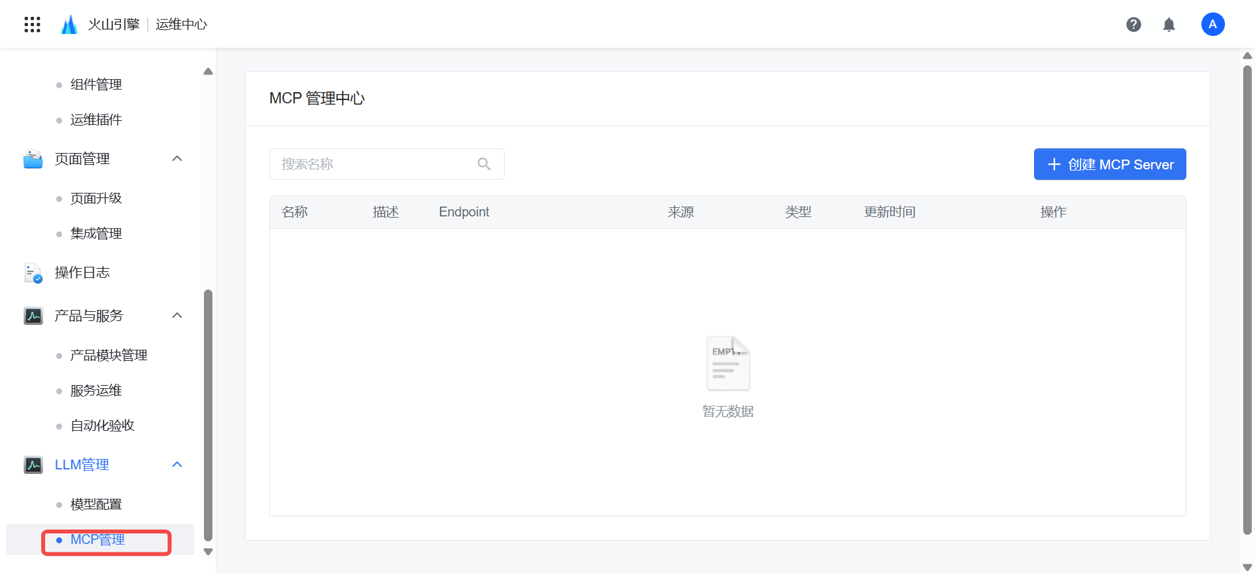This screenshot has height=574, width=1255.
Task: Click the search magnifier icon
Action: tap(484, 164)
